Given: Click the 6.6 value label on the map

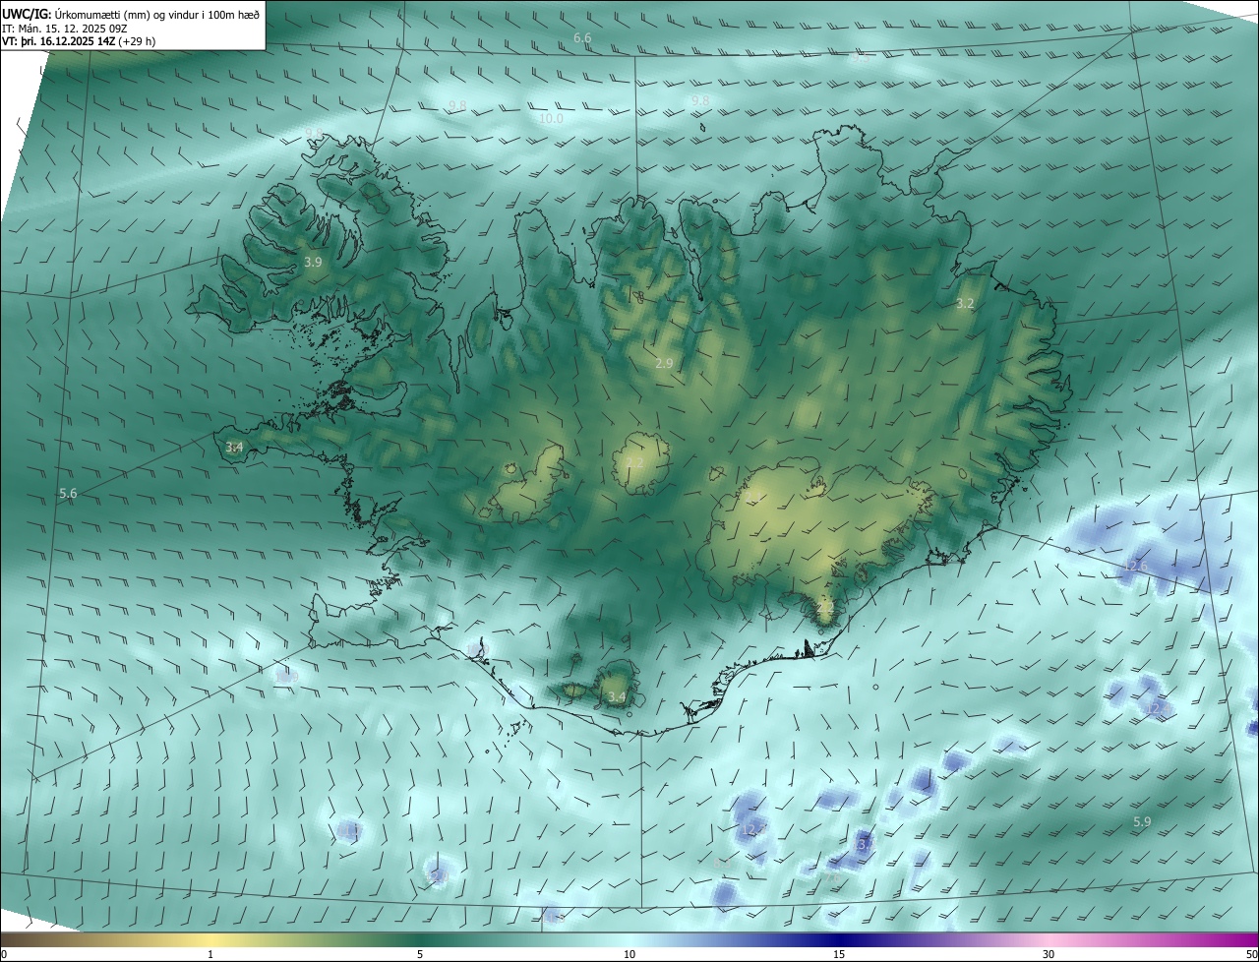Looking at the screenshot, I should click(582, 38).
